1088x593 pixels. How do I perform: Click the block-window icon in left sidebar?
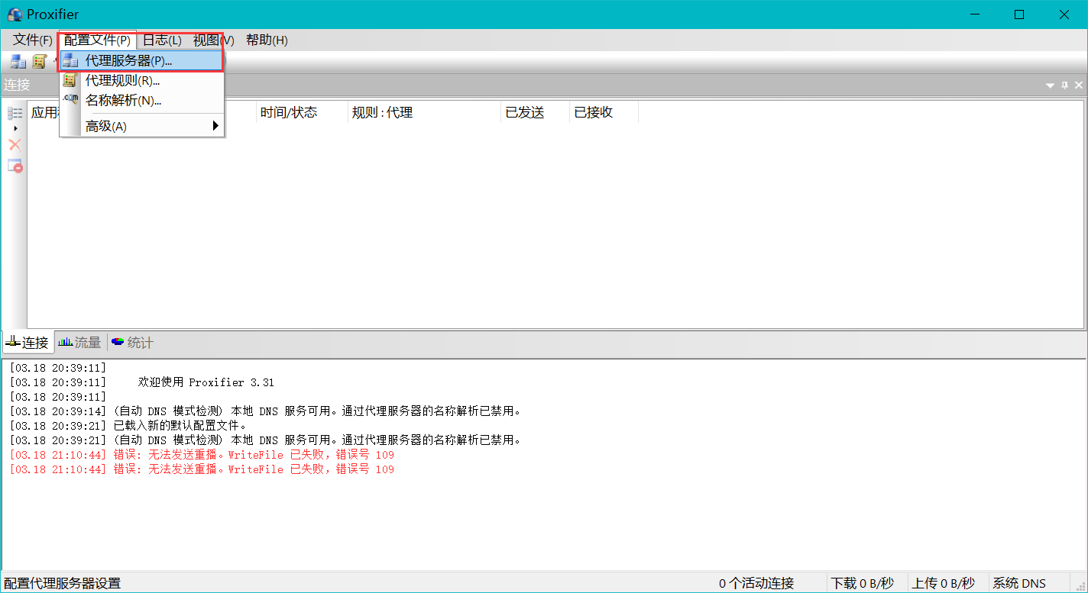(x=15, y=165)
